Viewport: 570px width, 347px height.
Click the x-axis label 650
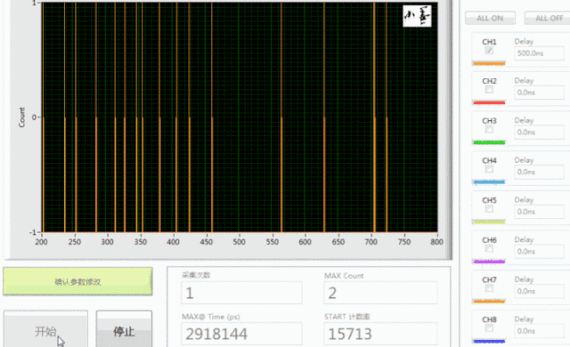[x=338, y=242]
